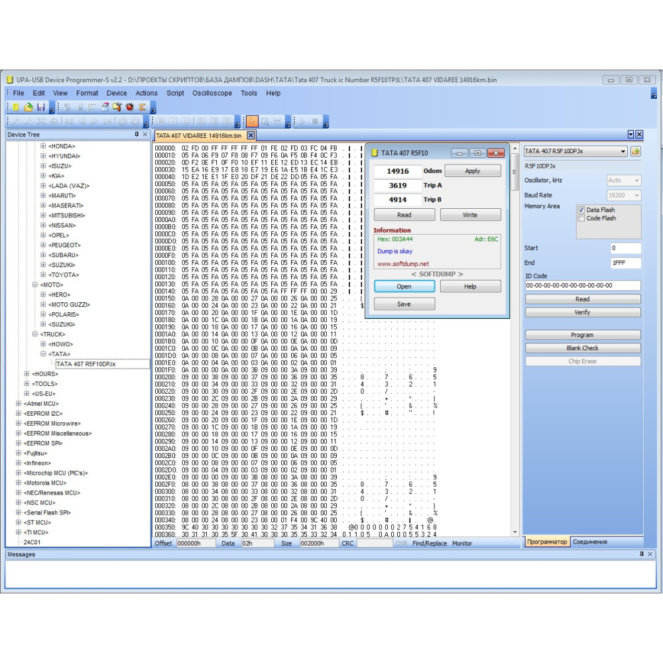Click the document area close X icon
This screenshot has height=663, width=663.
[x=639, y=135]
